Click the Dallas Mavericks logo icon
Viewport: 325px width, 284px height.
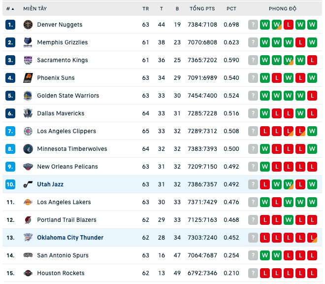click(28, 113)
